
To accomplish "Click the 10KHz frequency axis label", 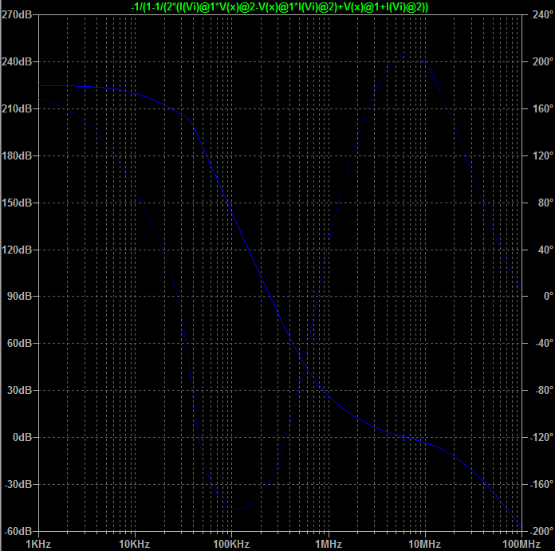I will click(x=135, y=544).
